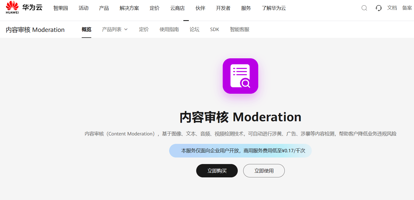414x200 pixels.
Task: Select the 概览 tab
Action: pos(86,29)
